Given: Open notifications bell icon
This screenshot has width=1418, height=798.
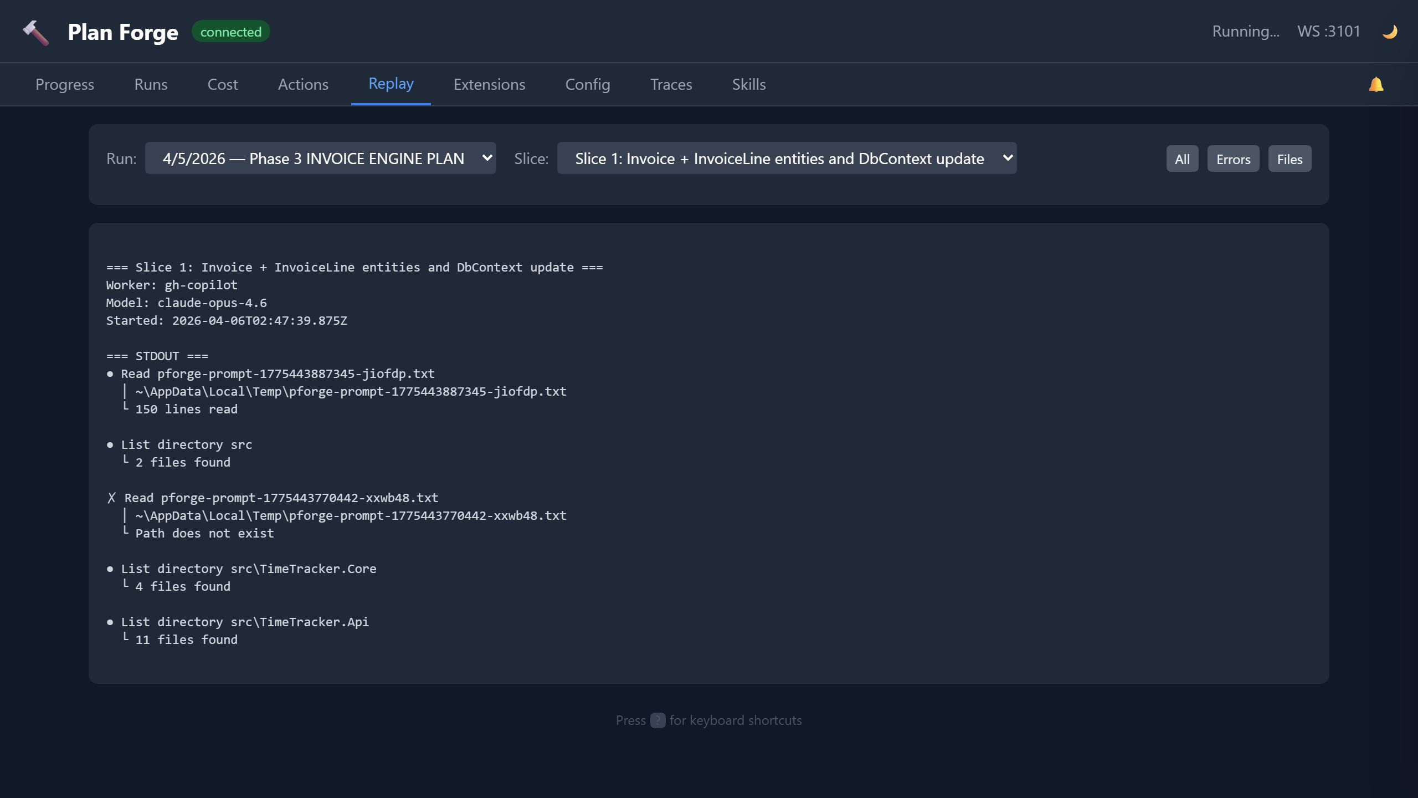Looking at the screenshot, I should (x=1376, y=85).
